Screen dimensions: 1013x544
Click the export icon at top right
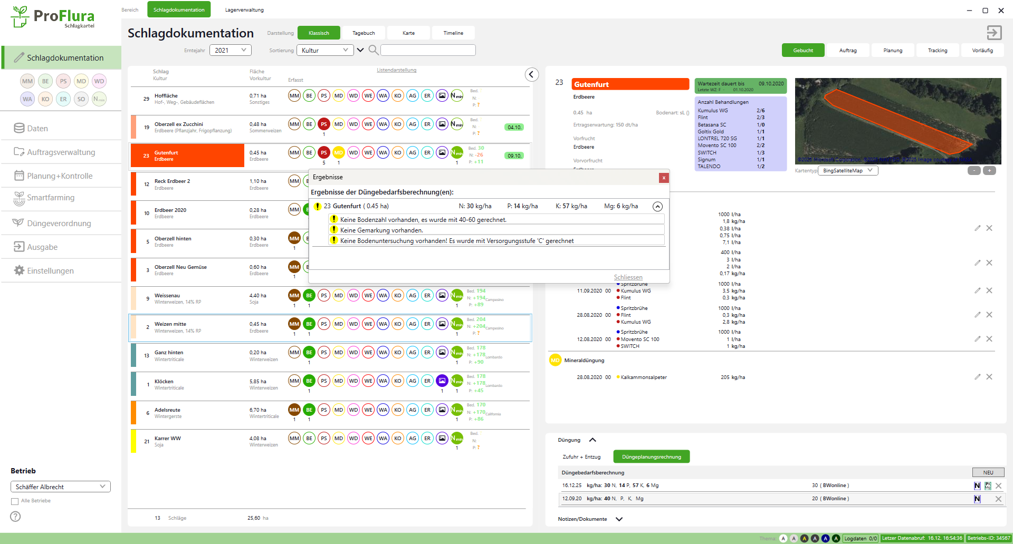point(994,33)
